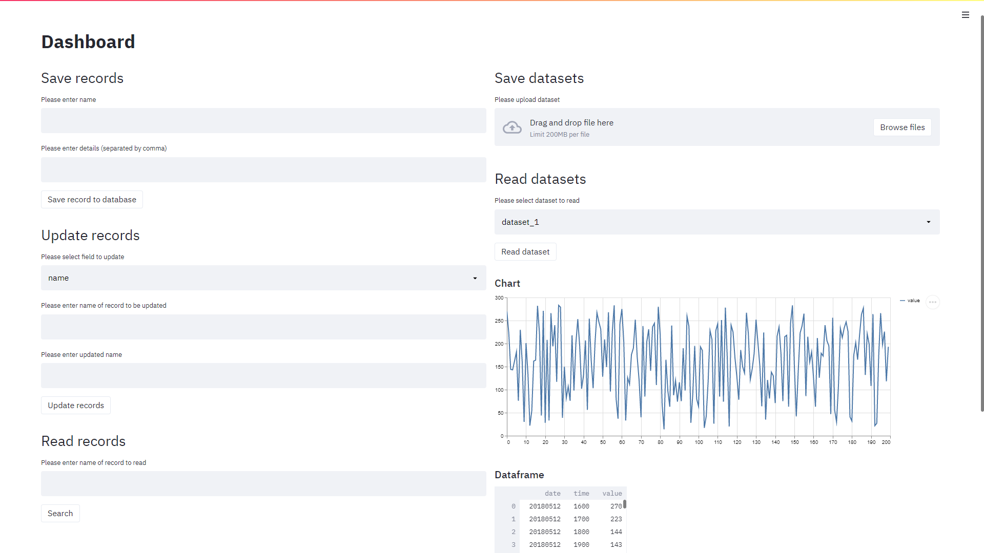
Task: Expand the dataset_1 dropdown arrow
Action: [929, 222]
